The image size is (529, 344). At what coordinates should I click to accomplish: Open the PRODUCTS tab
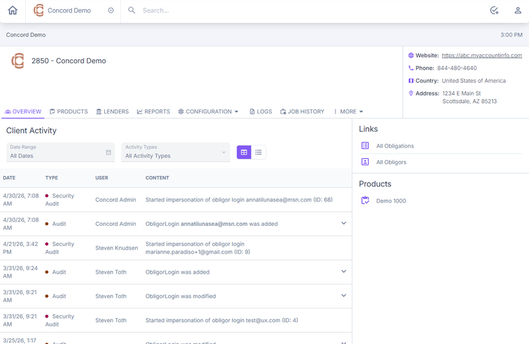[x=69, y=112]
